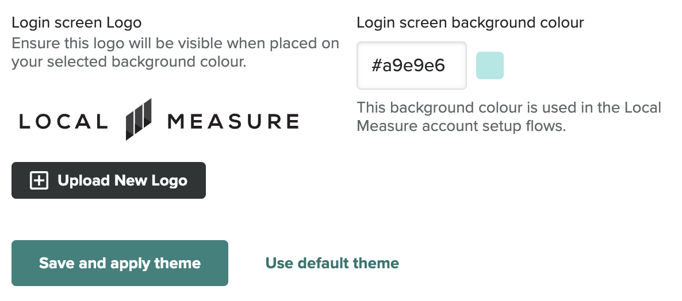
Task: Click the word 'Logo' in the logo heading
Action: 124,23
